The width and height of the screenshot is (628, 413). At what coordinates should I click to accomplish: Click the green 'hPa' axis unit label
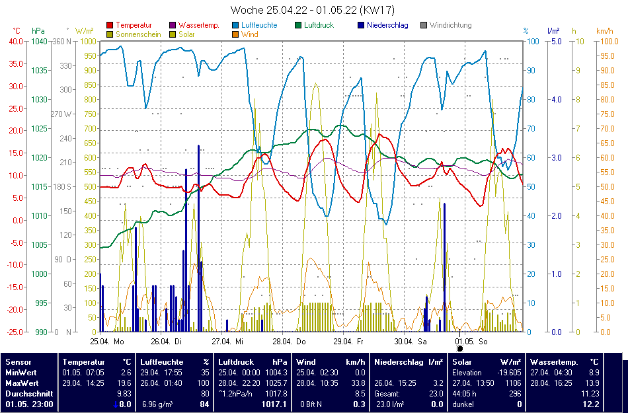click(x=38, y=31)
